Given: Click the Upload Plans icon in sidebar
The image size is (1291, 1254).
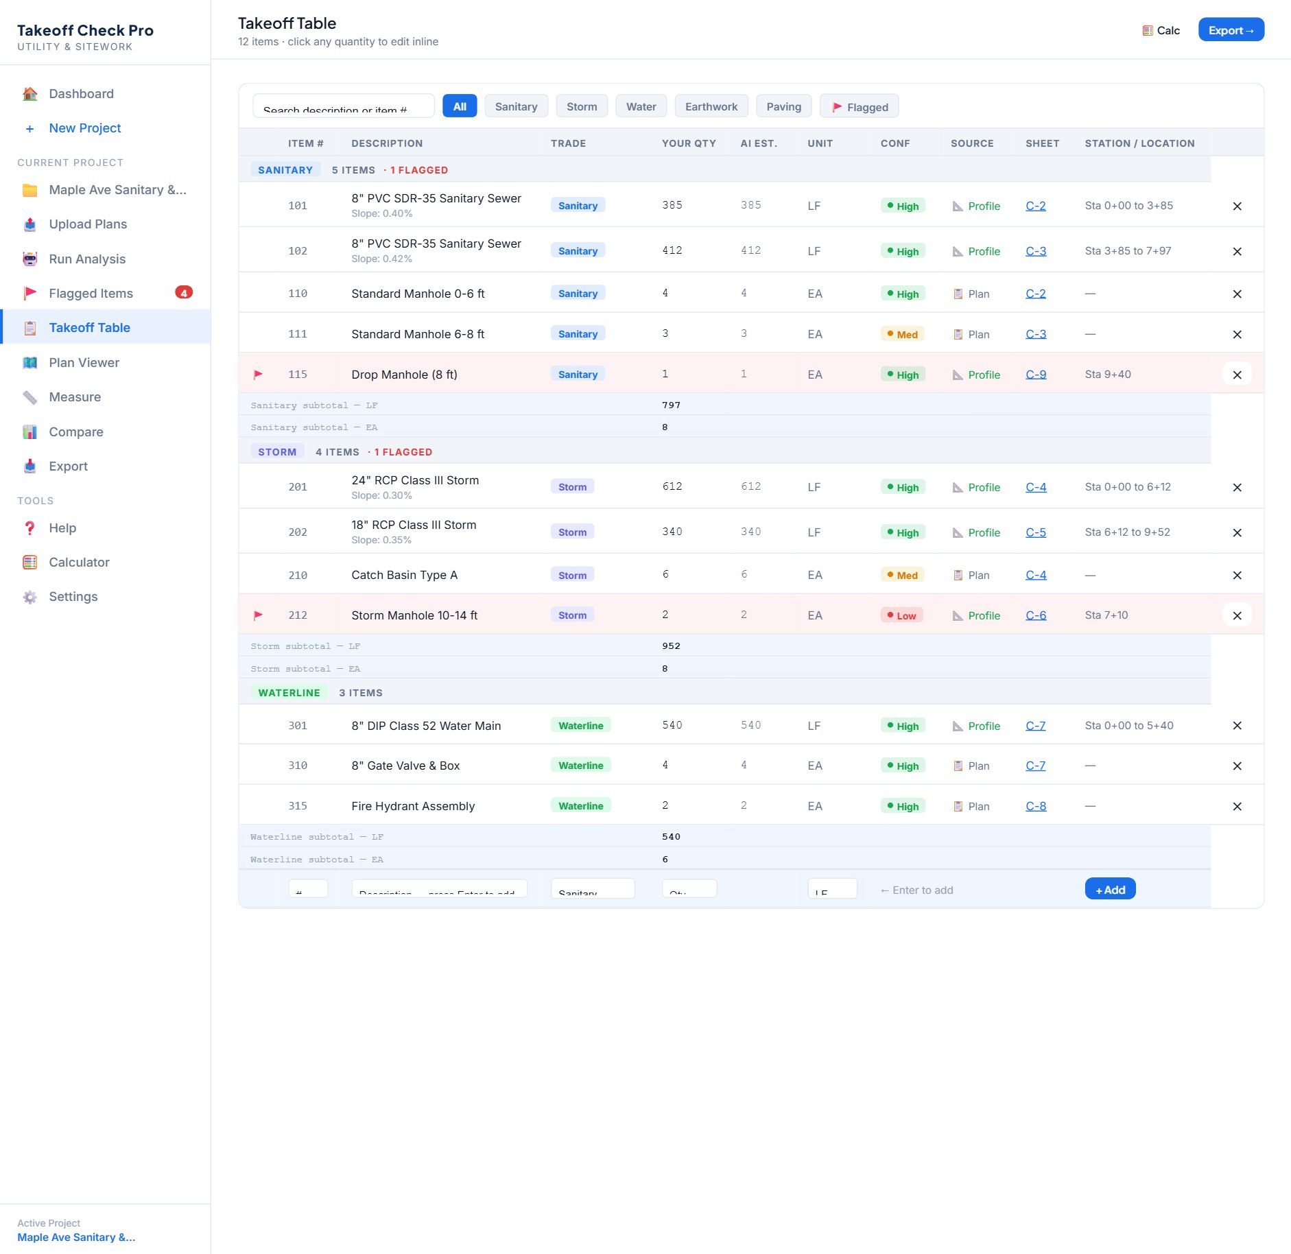Looking at the screenshot, I should tap(29, 224).
